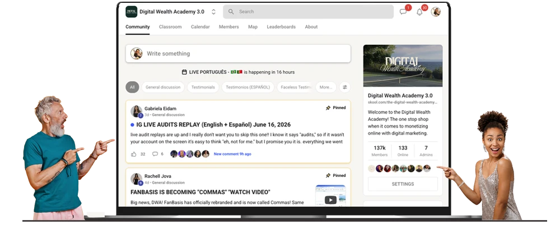This screenshot has height=243, width=560.
Task: Click General discussion label under Gabriela Eidam
Action: 168,115
